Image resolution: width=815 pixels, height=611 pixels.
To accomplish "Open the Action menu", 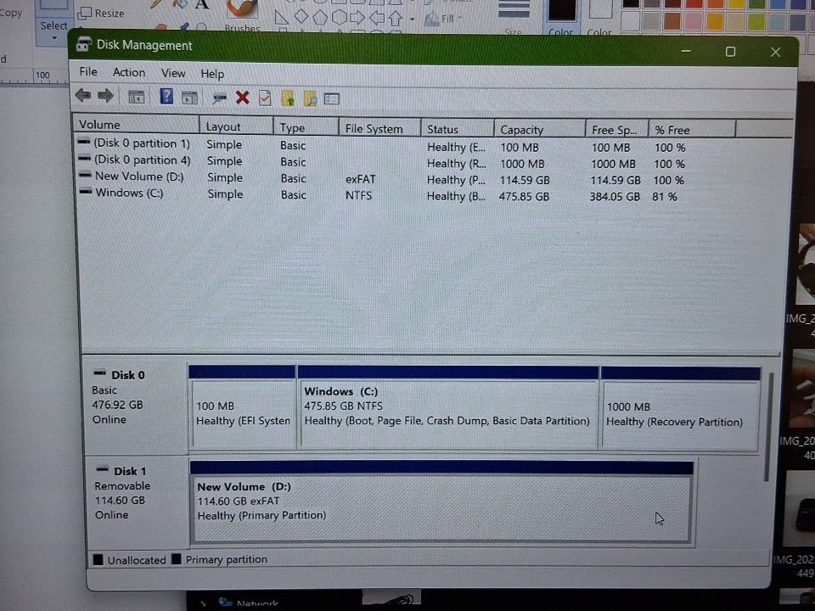I will pos(129,73).
